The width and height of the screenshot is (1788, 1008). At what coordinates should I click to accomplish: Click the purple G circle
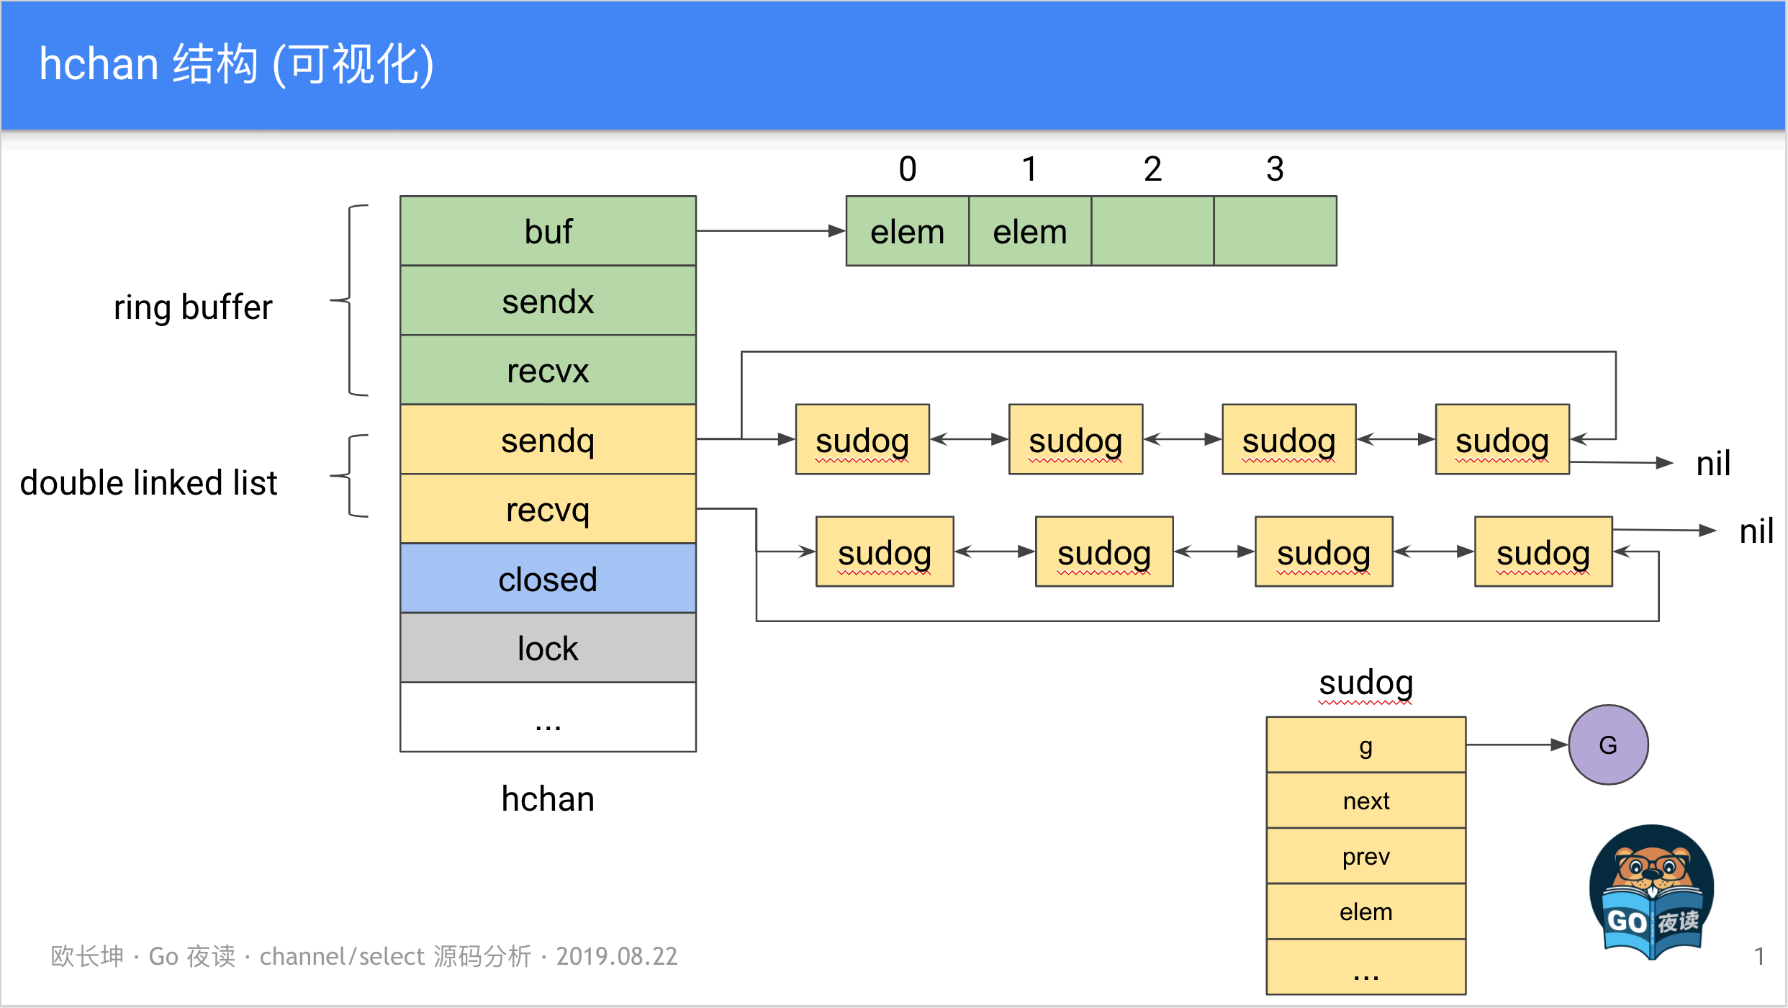[x=1608, y=744]
